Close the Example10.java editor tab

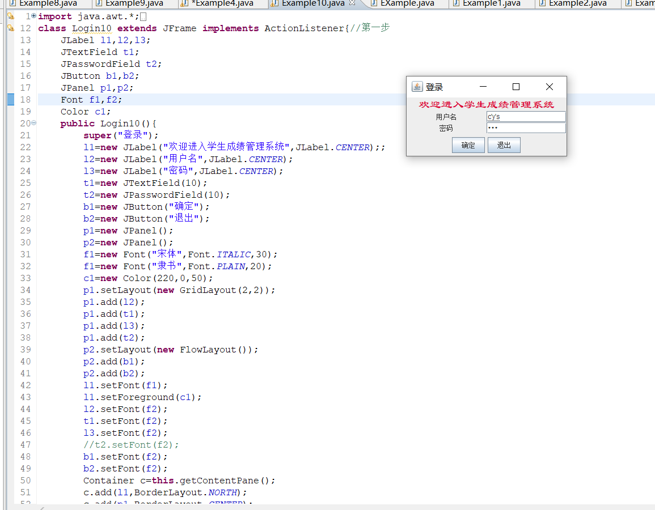click(352, 3)
